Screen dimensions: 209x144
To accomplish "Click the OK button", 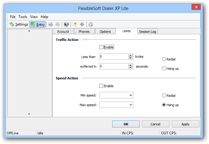I will pyautogui.click(x=126, y=124).
